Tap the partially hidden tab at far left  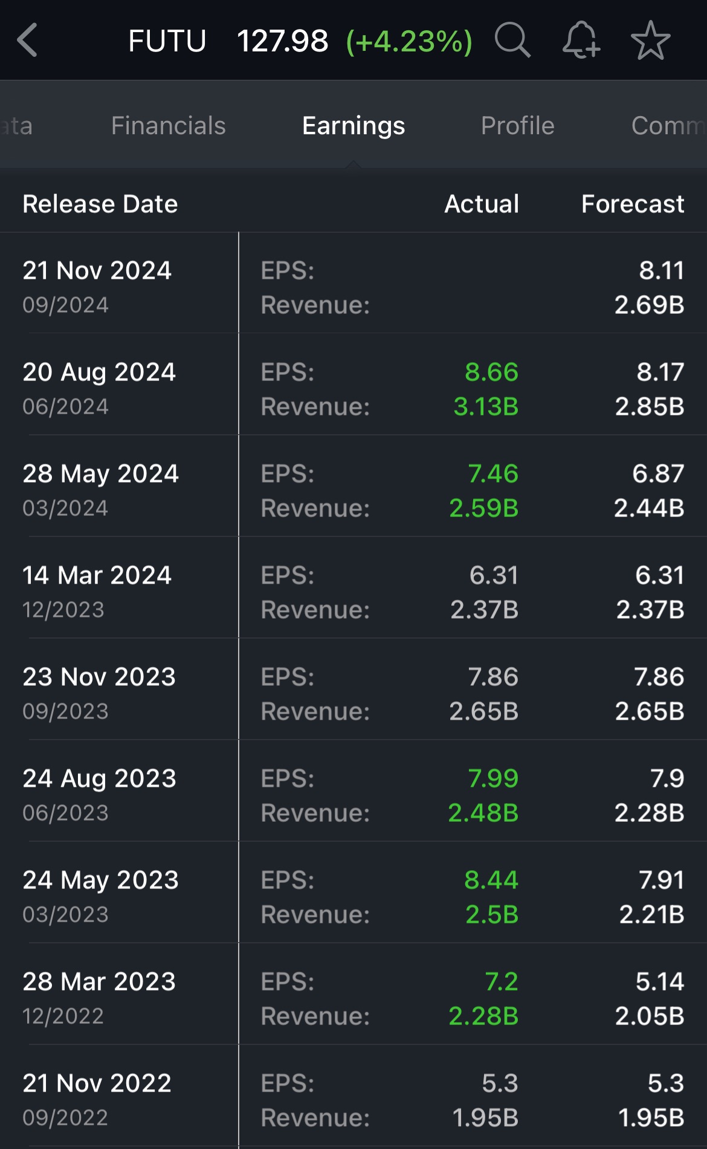[16, 126]
